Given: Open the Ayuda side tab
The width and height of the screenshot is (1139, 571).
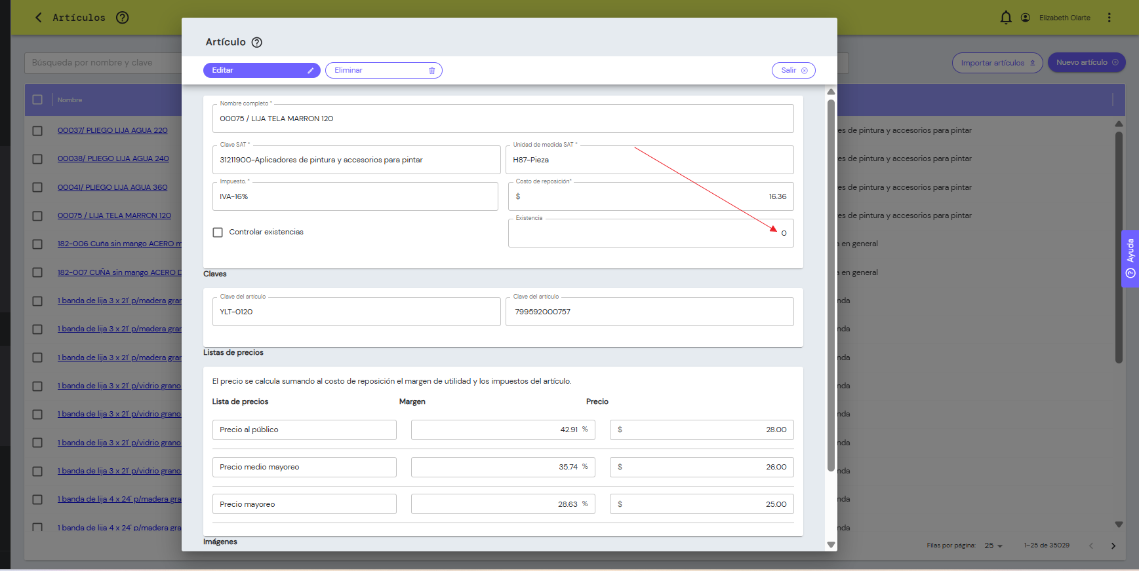Looking at the screenshot, I should pos(1130,259).
